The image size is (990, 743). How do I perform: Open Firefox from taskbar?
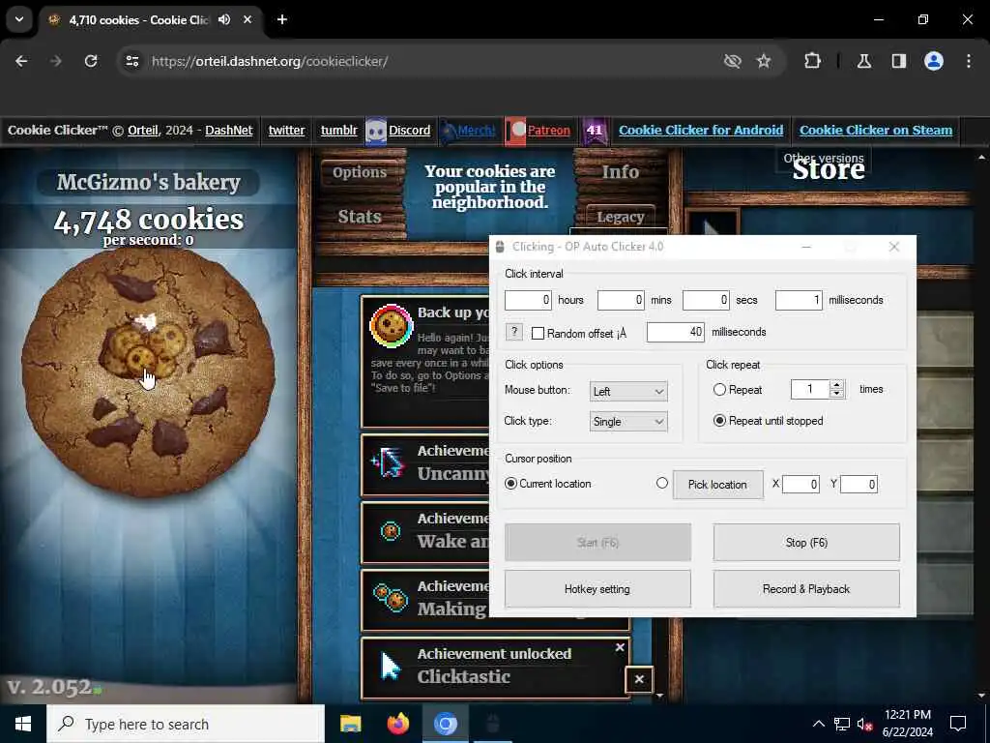397,724
